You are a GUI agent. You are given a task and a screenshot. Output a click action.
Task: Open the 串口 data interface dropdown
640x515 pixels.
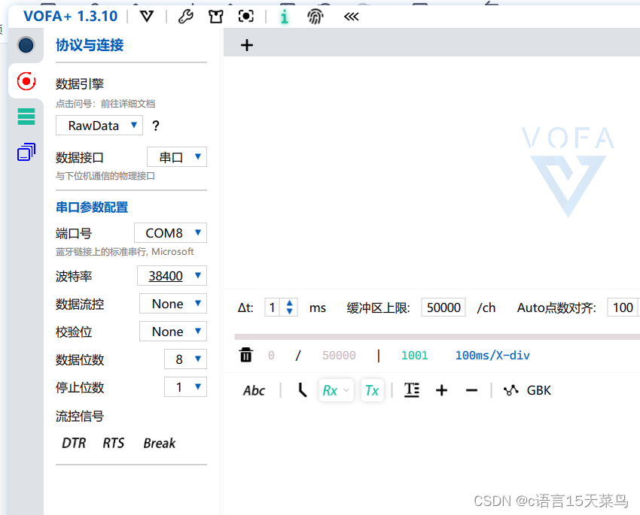(x=177, y=157)
